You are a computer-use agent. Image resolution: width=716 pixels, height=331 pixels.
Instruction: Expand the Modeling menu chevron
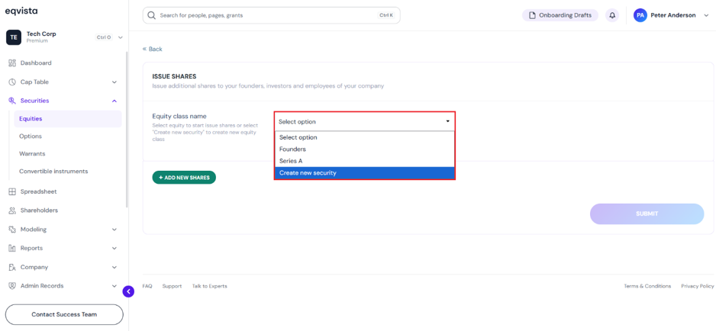114,230
